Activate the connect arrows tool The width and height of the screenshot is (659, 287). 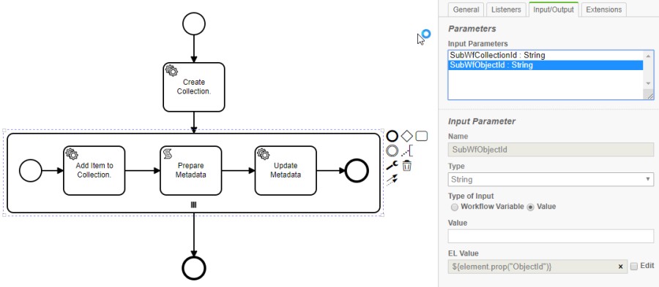392,180
